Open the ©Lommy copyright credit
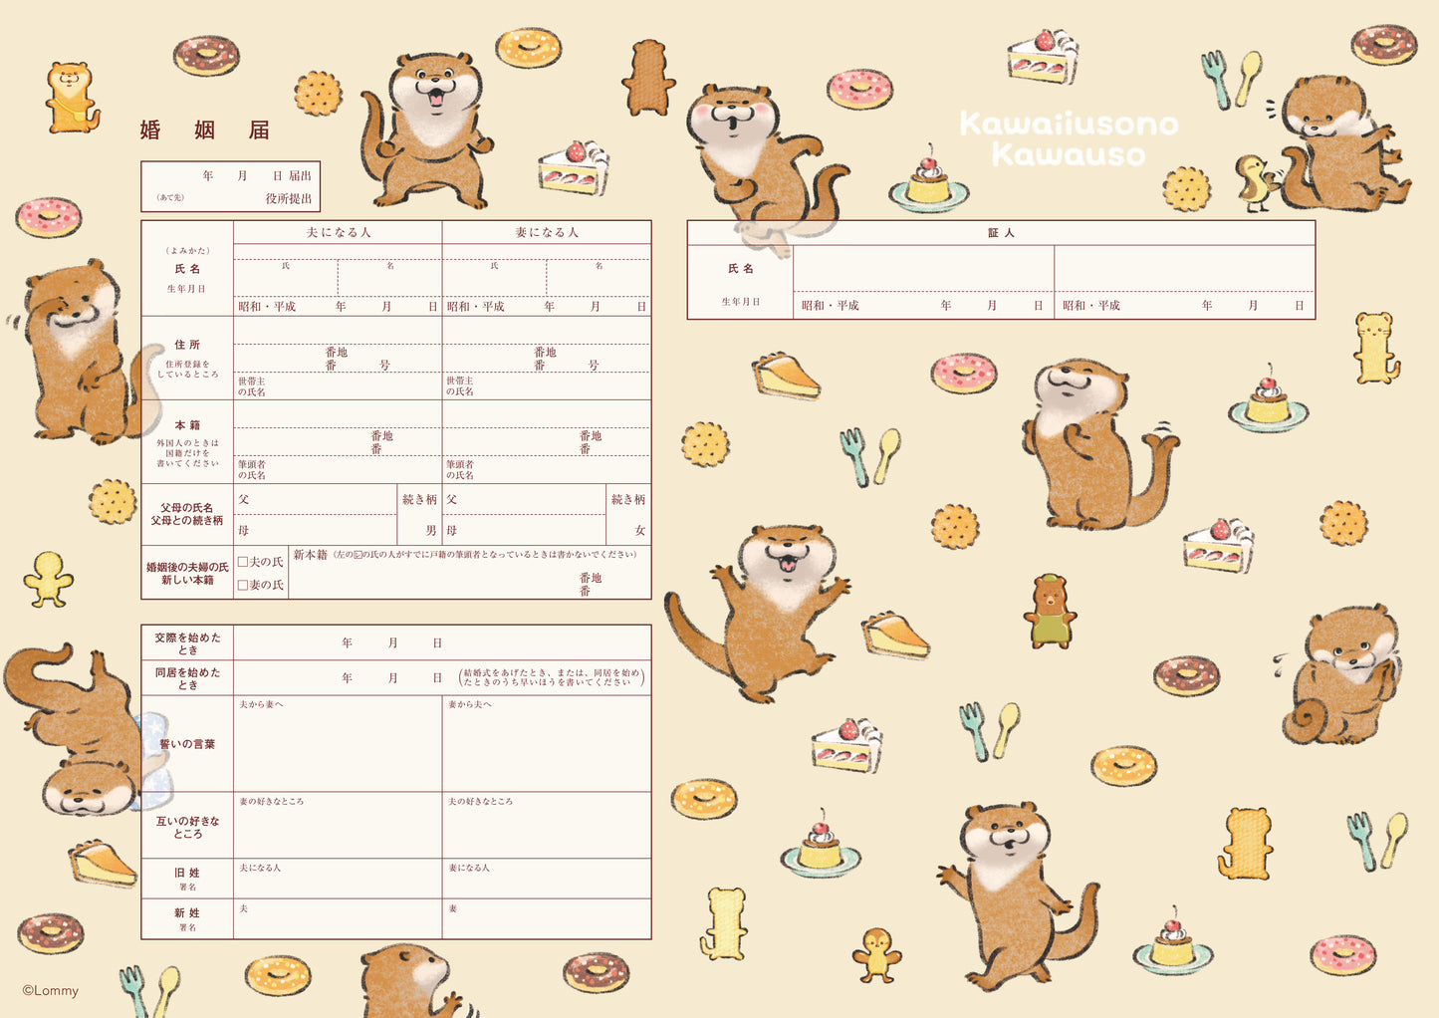 click(51, 990)
